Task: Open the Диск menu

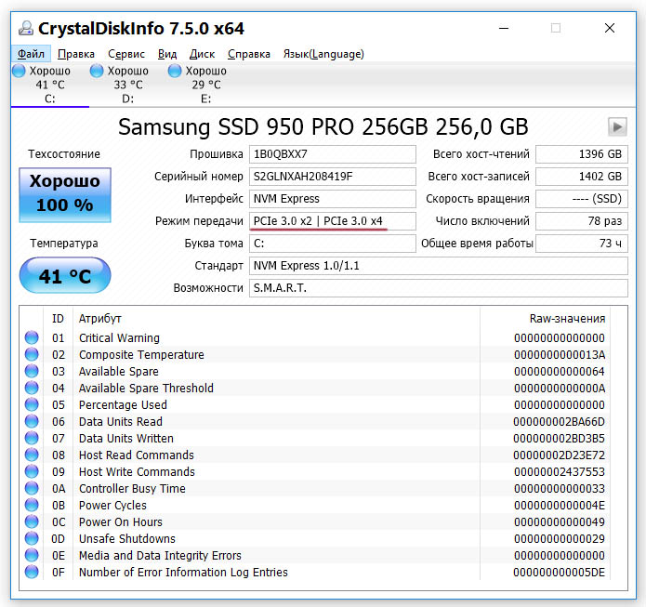Action: (202, 54)
